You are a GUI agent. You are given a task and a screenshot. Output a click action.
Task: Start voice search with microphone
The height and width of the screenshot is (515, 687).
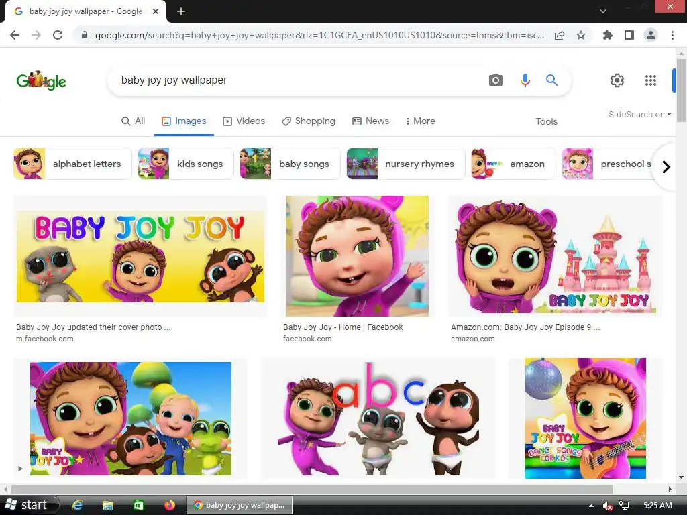click(x=525, y=80)
